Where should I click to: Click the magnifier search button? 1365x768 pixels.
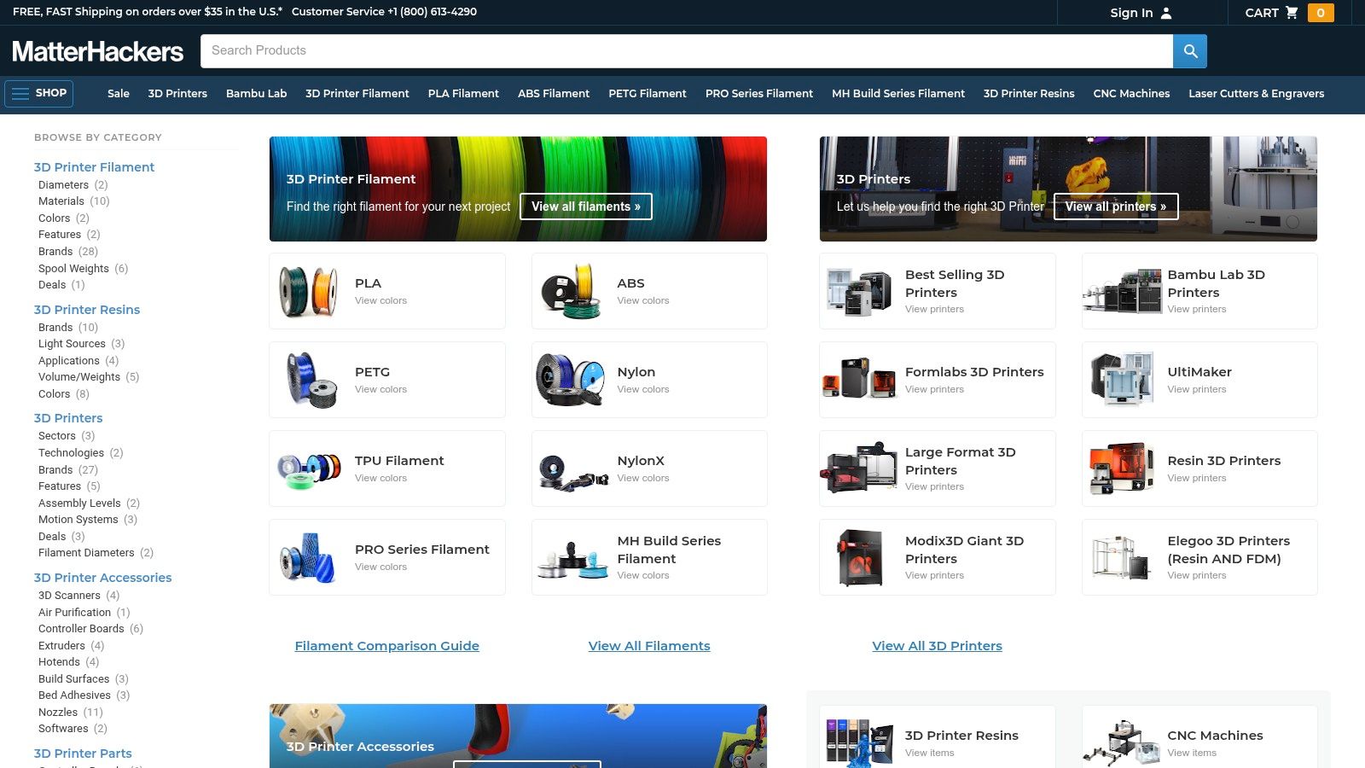(1190, 51)
